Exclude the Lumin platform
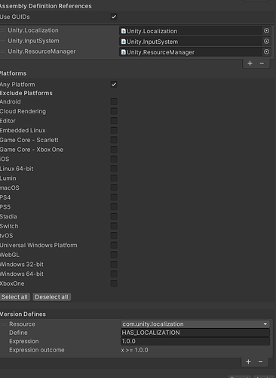The width and height of the screenshot is (276, 378). pos(114,178)
